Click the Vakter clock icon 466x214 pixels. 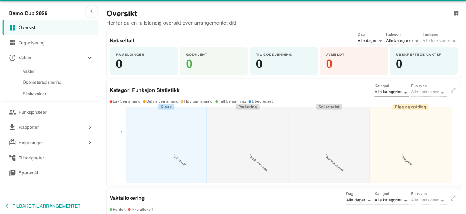pos(12,58)
